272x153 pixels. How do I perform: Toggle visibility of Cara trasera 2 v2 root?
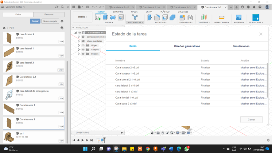coord(80,33)
